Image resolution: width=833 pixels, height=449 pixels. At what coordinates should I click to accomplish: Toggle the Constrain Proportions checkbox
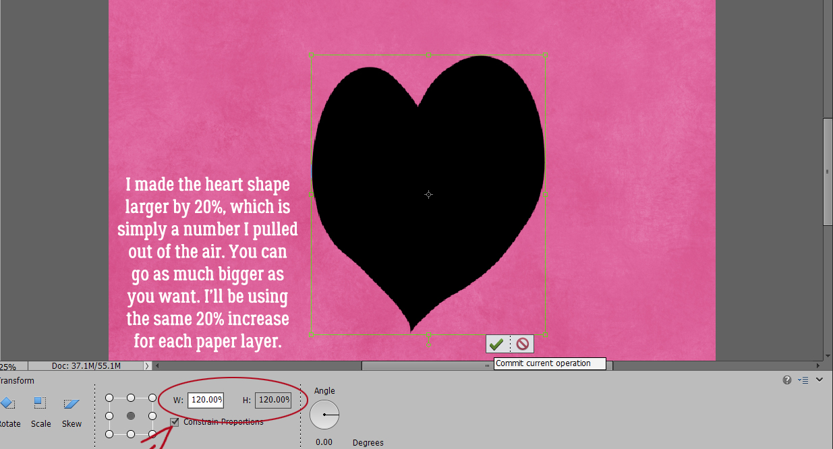click(x=175, y=422)
